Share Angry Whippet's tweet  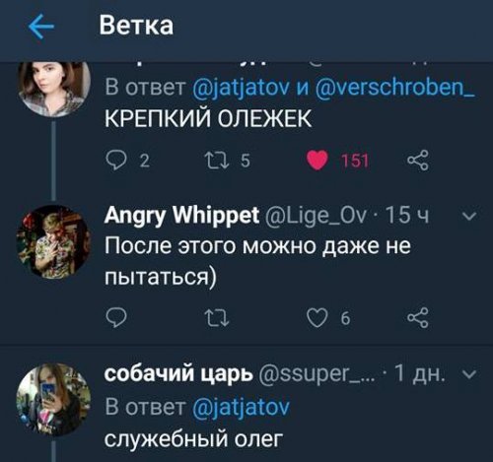pyautogui.click(x=418, y=318)
